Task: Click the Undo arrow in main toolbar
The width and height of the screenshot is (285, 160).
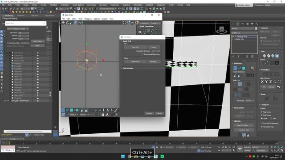Action: [3, 8]
